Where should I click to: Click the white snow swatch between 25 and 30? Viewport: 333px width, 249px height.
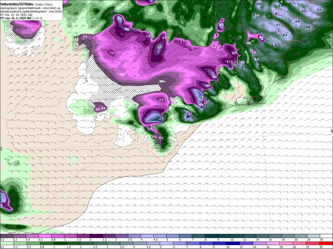click(313, 236)
